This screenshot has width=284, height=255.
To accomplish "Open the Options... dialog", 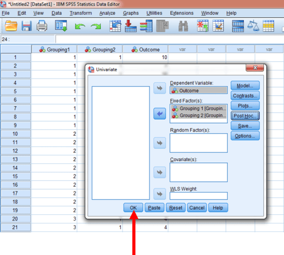I will 245,136.
